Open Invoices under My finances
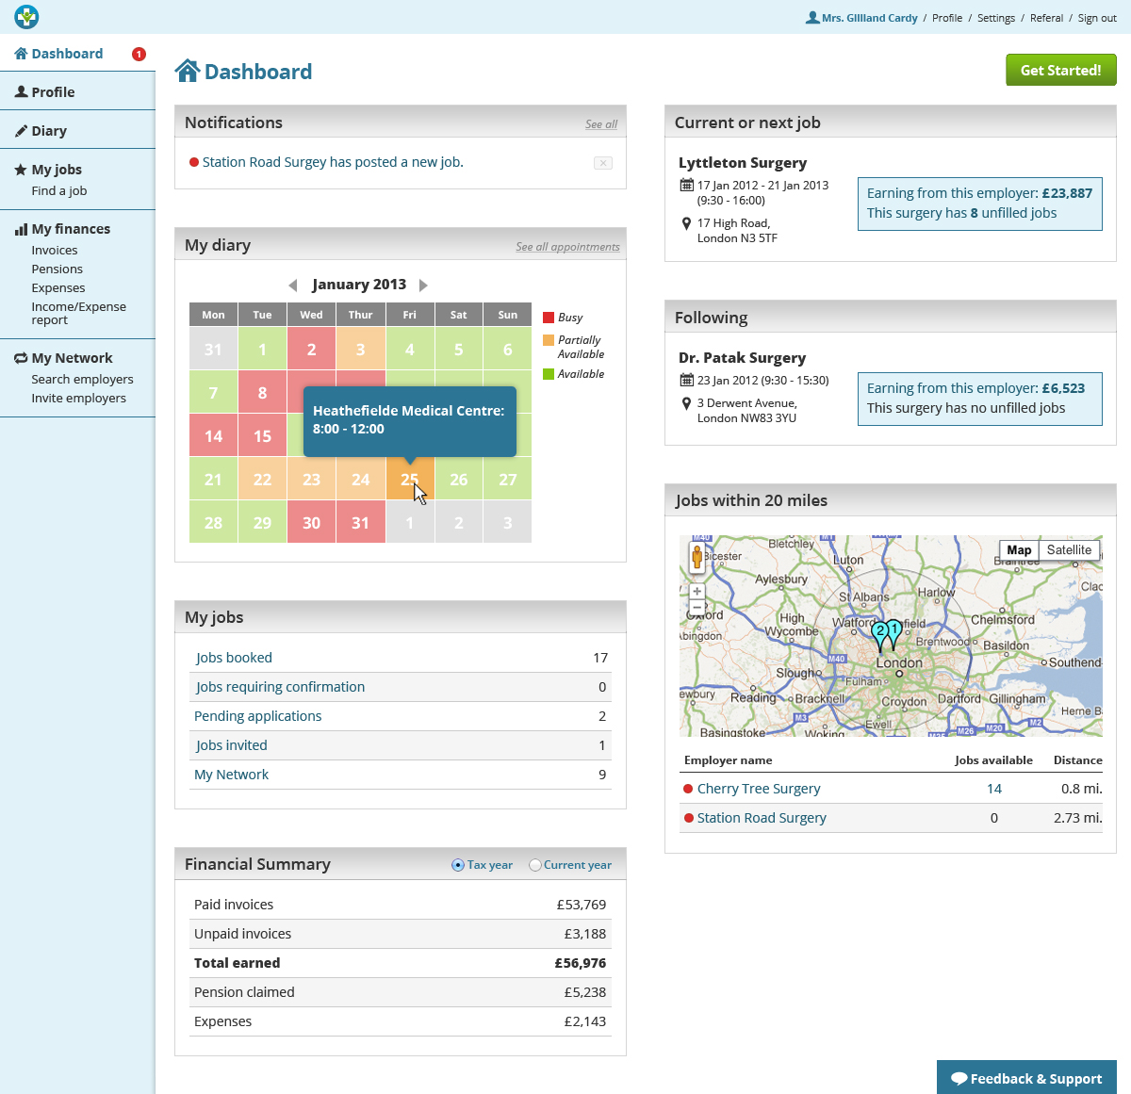The image size is (1131, 1094). click(x=55, y=251)
